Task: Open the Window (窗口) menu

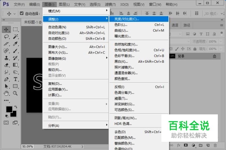Action: tap(155, 5)
